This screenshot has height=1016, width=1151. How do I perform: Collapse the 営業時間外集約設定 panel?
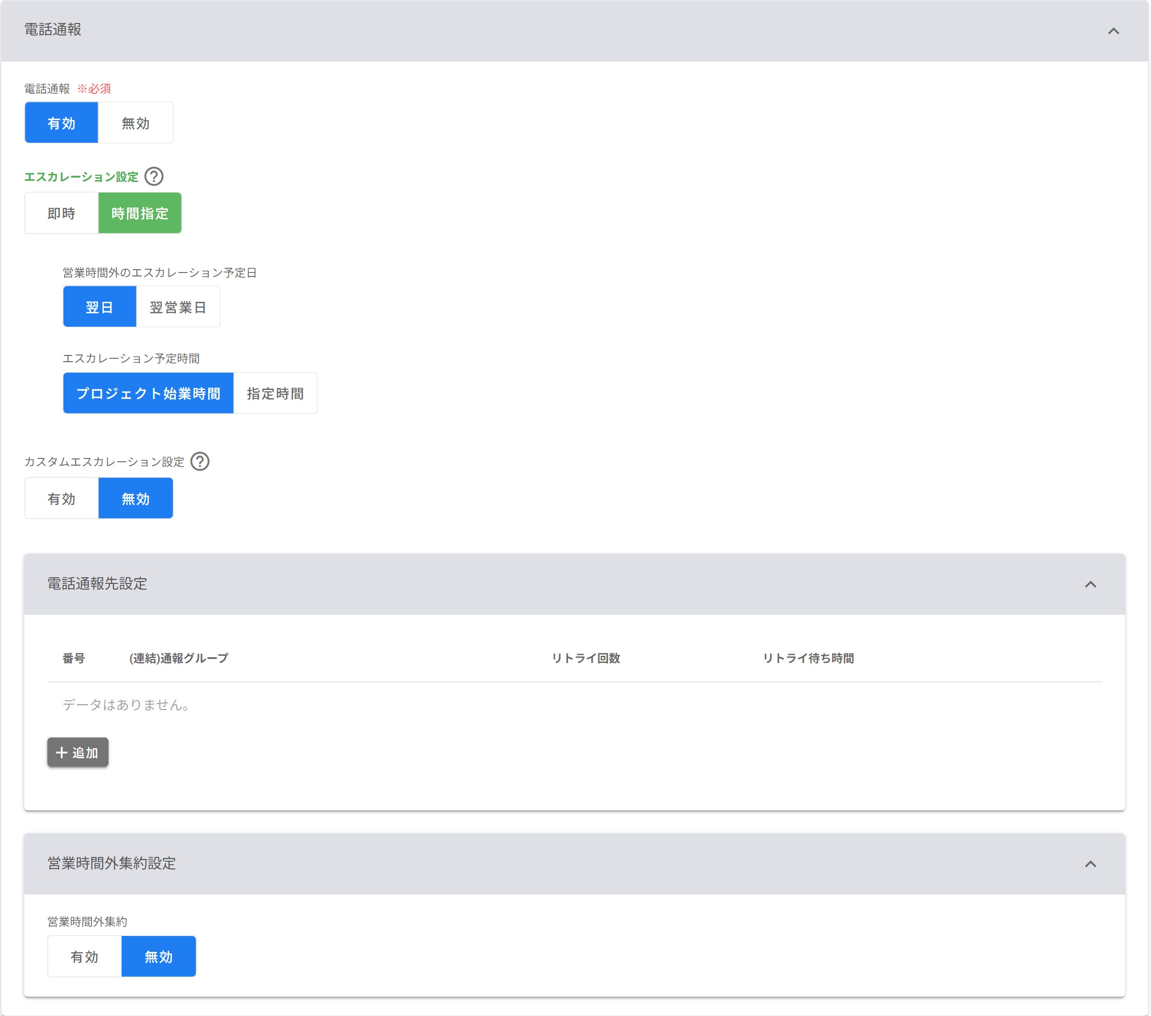(x=1090, y=864)
